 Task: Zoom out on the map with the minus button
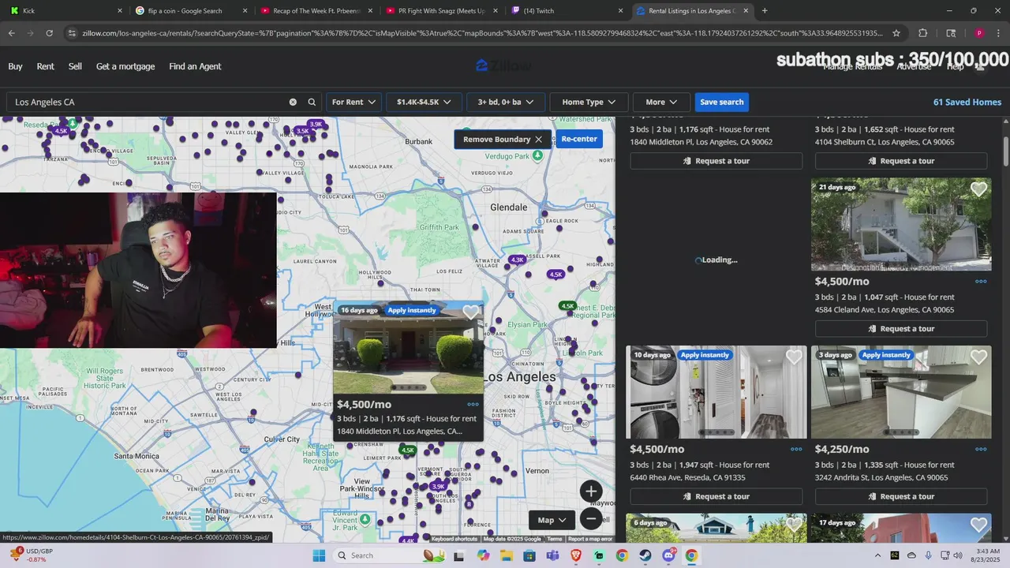tap(591, 518)
